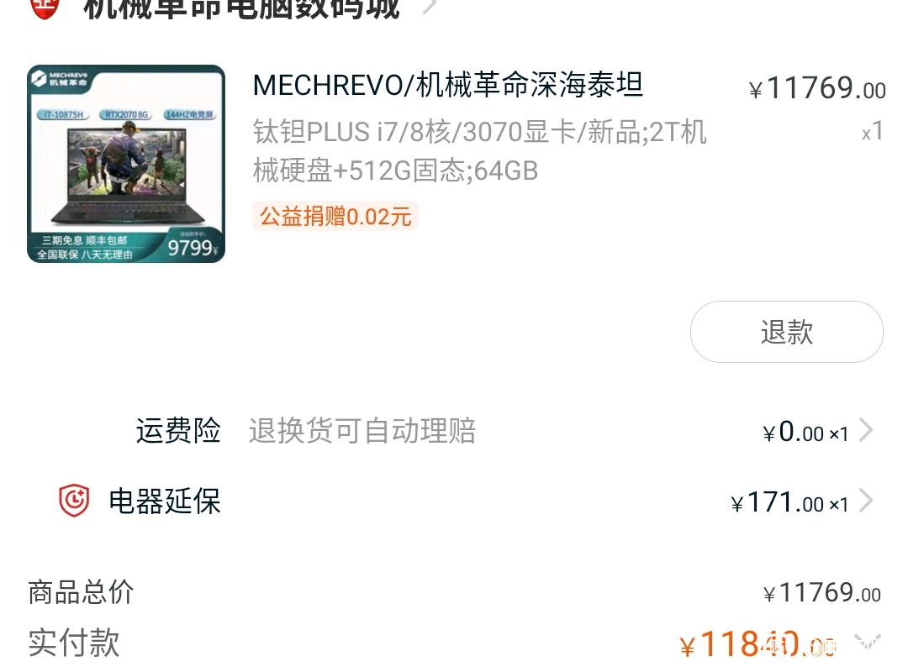Open the MECHREVO/机械革命深海泰坦 product title
Screen dimensions: 908x672
click(x=447, y=85)
